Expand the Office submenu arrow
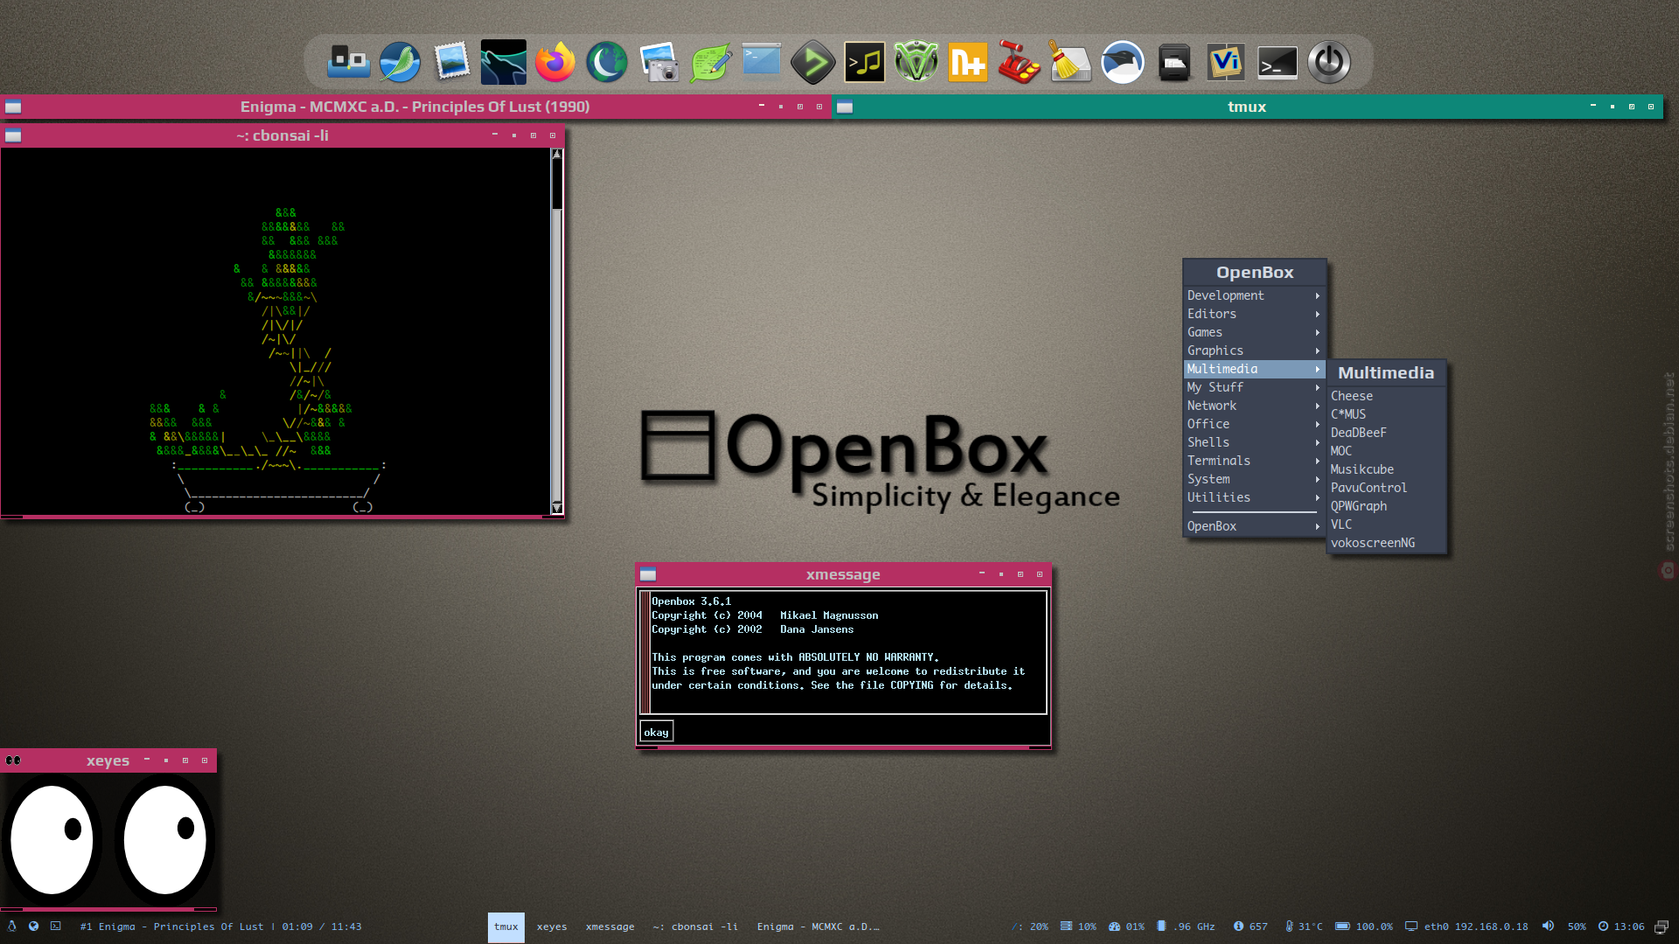 point(1318,425)
